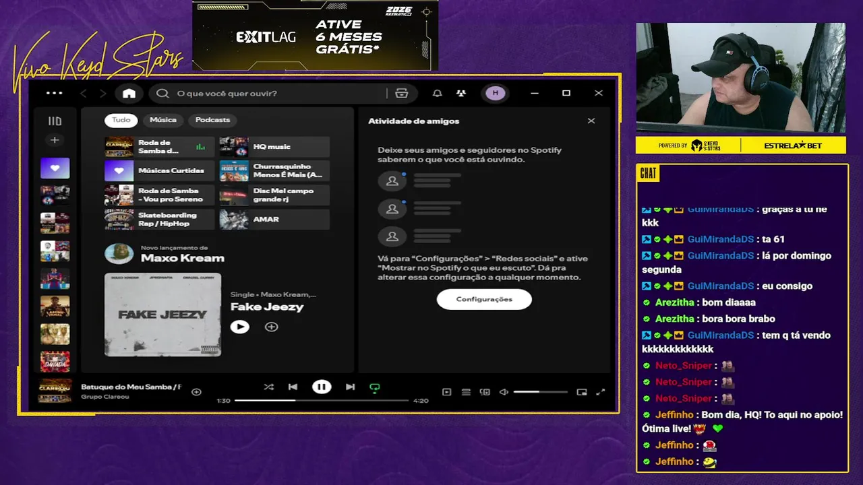Open the Liked Songs heart in the sidebar
This screenshot has height=485, width=863.
pos(55,168)
